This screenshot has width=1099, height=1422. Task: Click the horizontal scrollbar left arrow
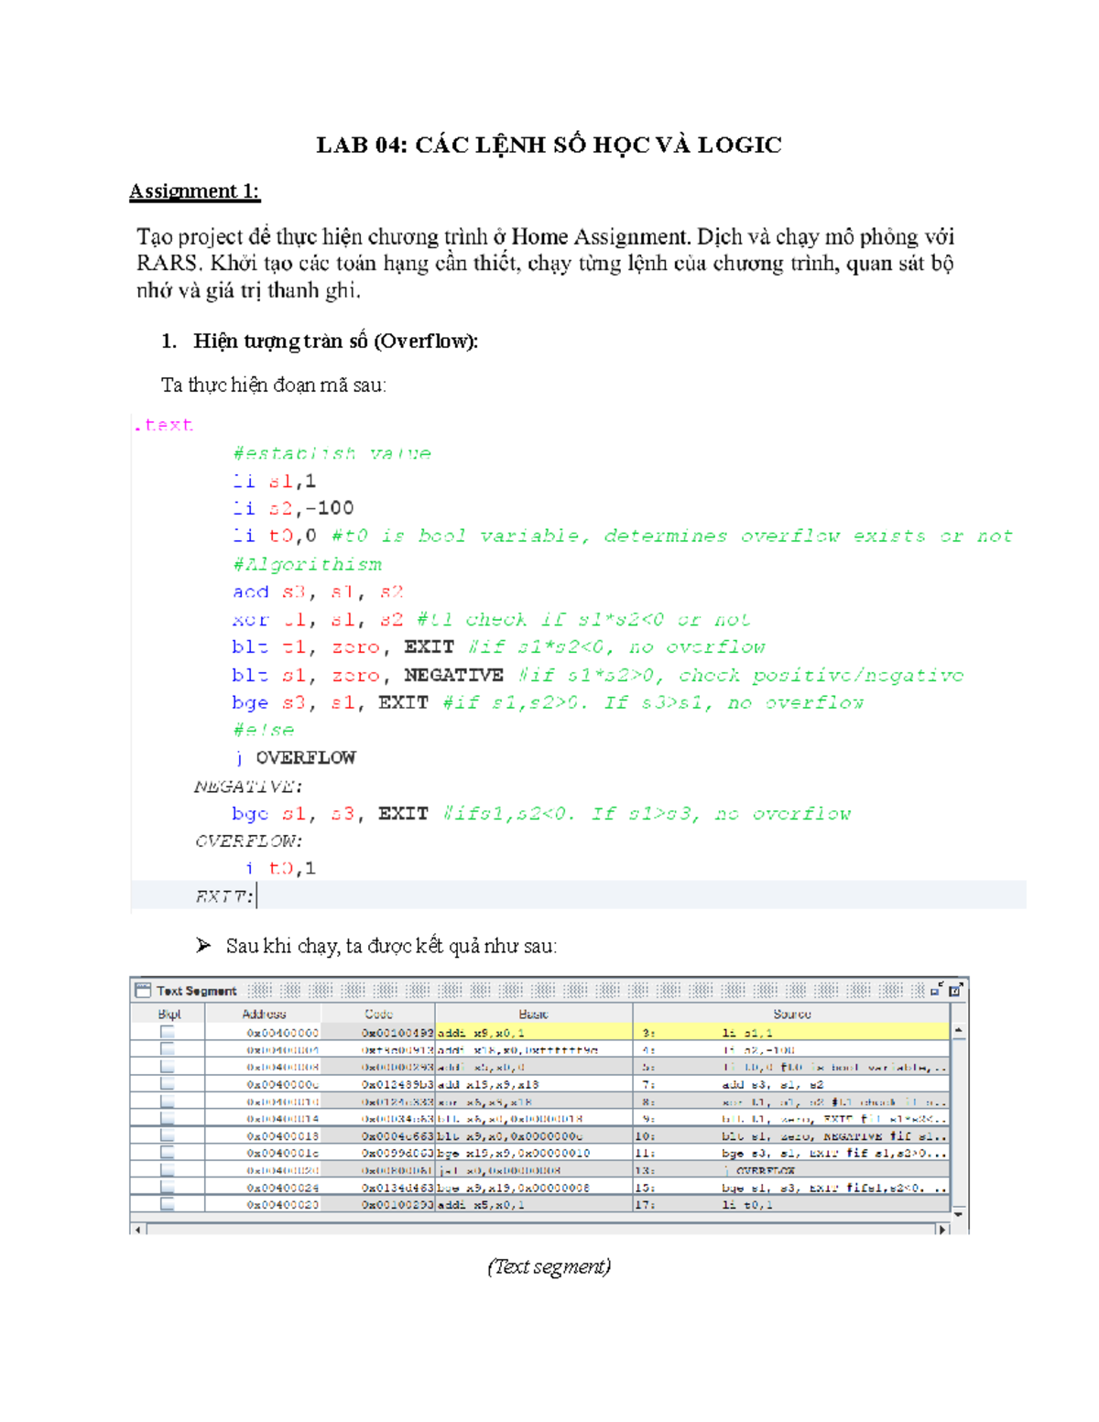138,1230
